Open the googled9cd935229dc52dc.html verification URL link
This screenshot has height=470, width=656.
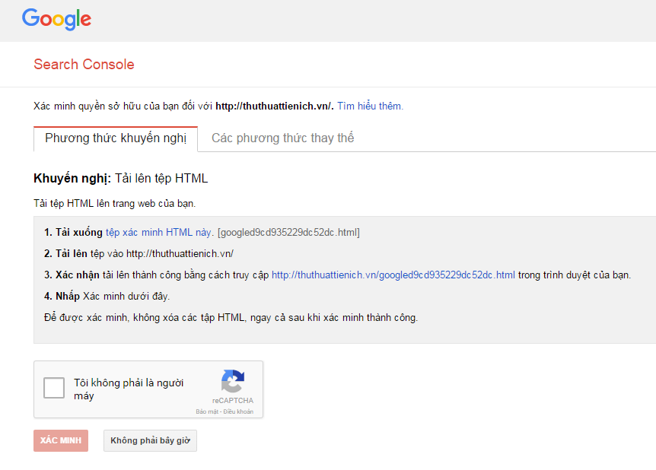(393, 275)
